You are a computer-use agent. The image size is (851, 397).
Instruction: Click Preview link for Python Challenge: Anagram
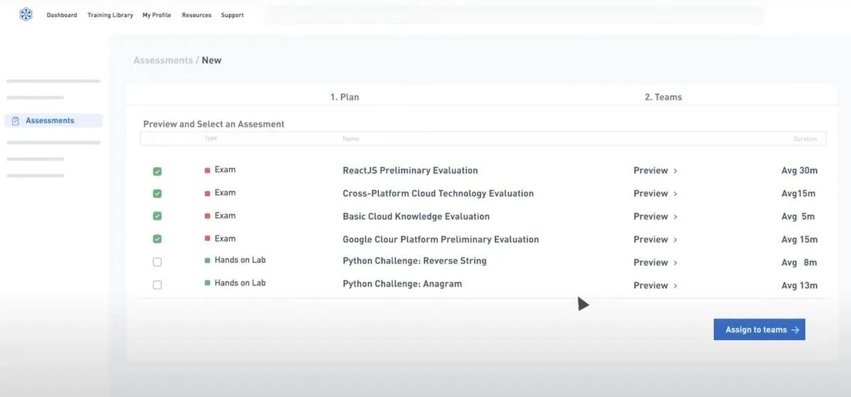pos(651,285)
